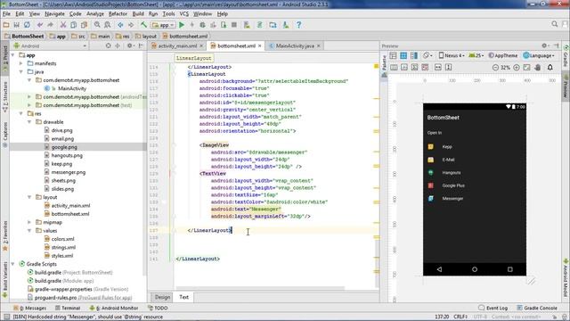The width and height of the screenshot is (570, 321).
Task: Open the app run configuration dropdown
Action: (x=164, y=25)
